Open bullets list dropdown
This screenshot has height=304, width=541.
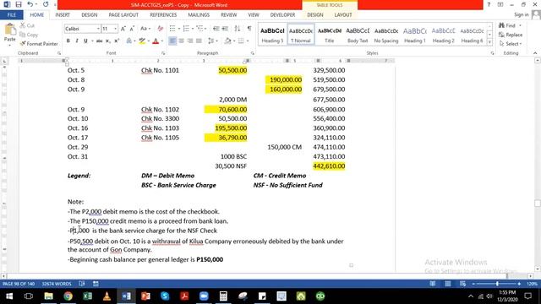pos(179,29)
